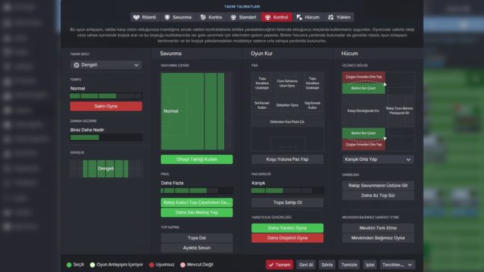
Task: Adjust the Pas Sertliği slider showing Karışık
Action: 287,191
